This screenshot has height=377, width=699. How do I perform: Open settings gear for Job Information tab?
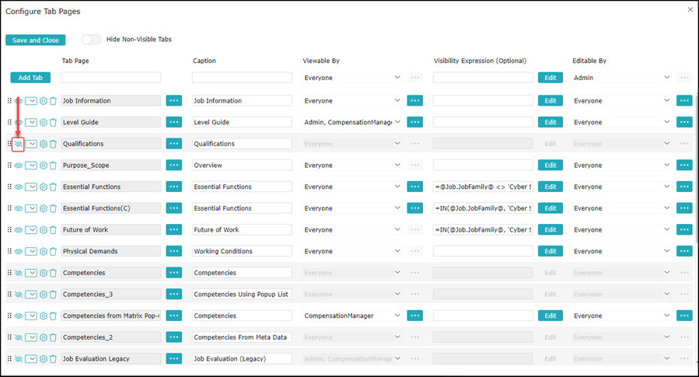44,101
